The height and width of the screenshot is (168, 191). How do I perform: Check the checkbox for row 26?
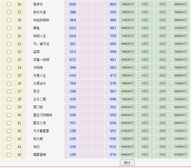(x=9, y=4)
